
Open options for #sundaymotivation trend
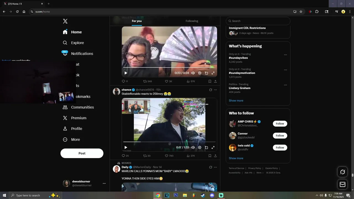(x=285, y=70)
